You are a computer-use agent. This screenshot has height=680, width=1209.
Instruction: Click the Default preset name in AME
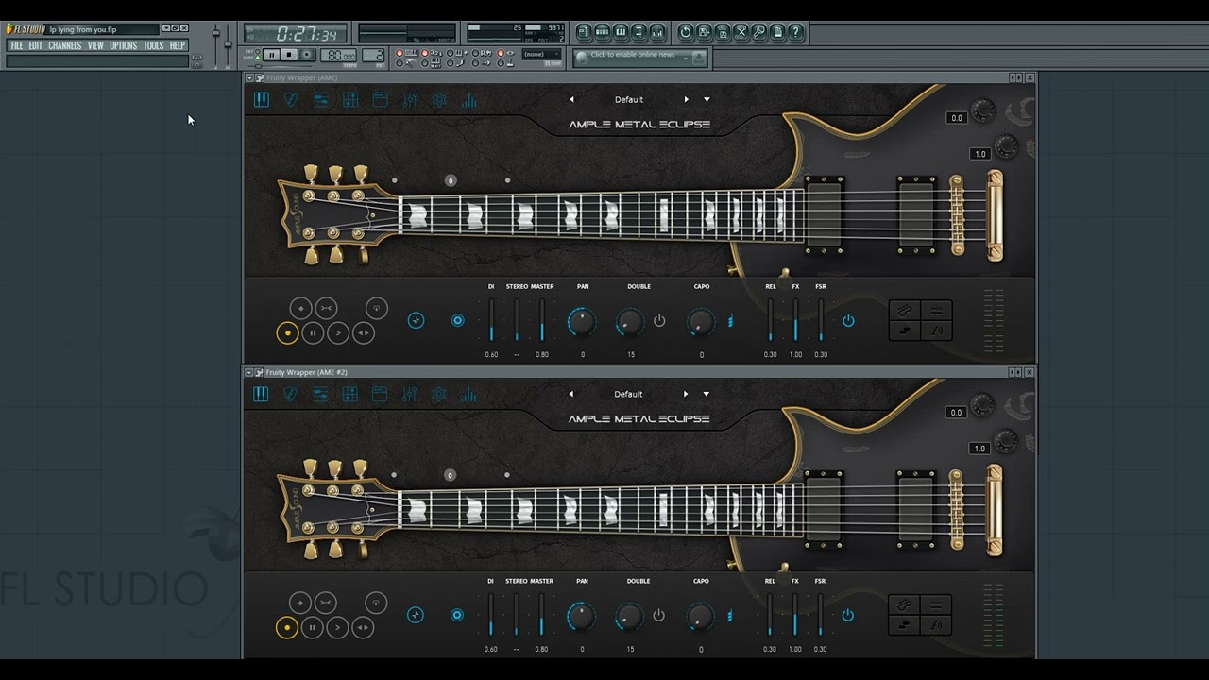pyautogui.click(x=629, y=99)
